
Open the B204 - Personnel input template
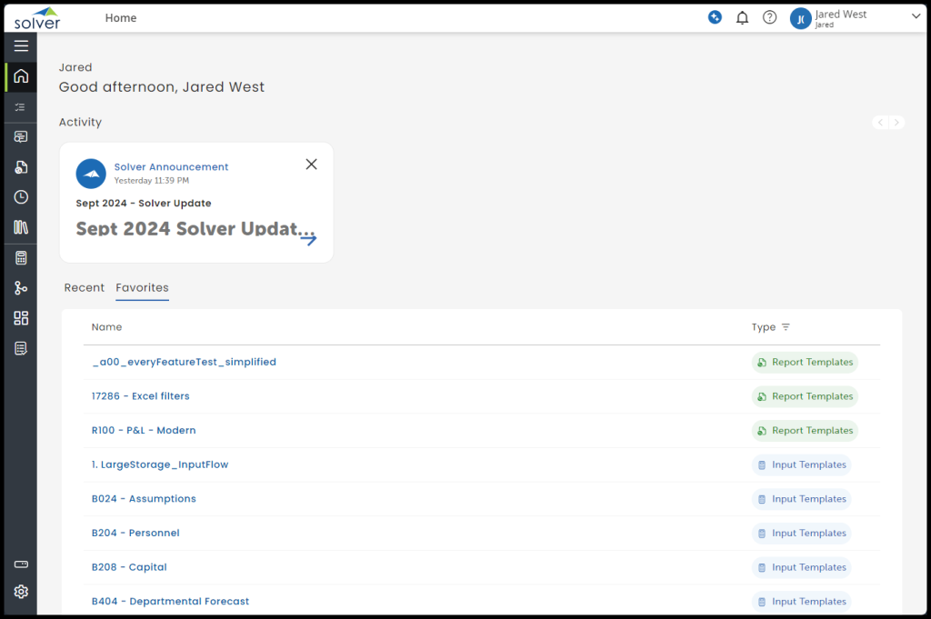click(135, 534)
